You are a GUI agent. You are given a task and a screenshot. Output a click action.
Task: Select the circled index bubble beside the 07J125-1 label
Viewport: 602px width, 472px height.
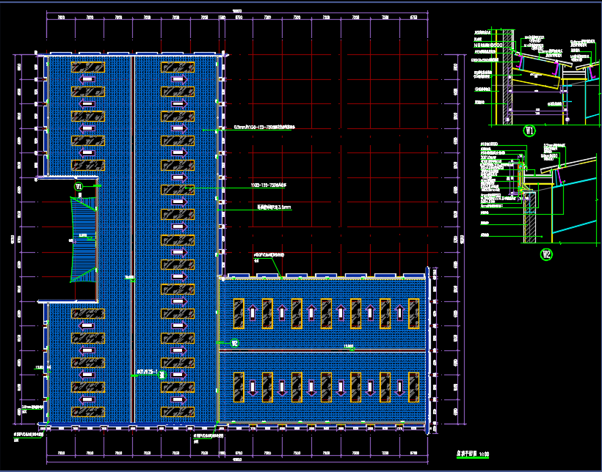coord(162,375)
